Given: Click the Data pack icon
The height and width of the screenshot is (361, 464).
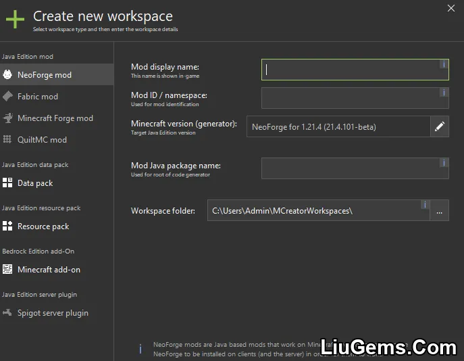Looking at the screenshot, I should click(x=7, y=183).
